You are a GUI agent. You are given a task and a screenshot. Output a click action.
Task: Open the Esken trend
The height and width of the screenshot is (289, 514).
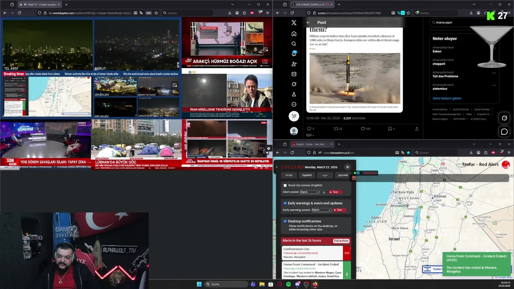(x=437, y=51)
